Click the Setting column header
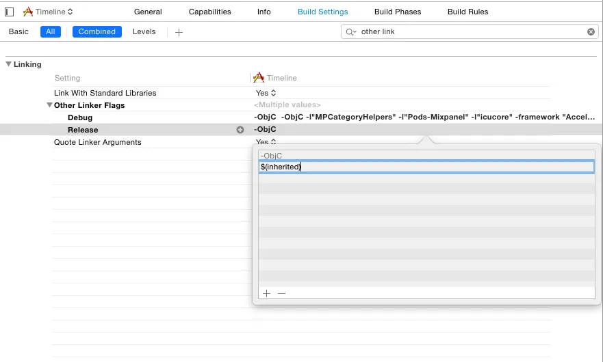Viewport: 603px width, 362px height. (x=67, y=78)
